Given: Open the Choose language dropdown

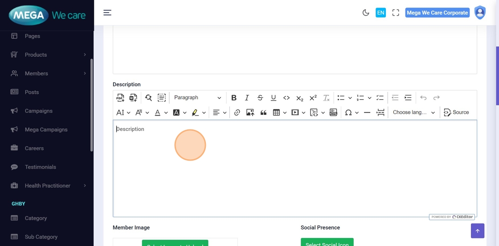Looking at the screenshot, I should pyautogui.click(x=413, y=113).
